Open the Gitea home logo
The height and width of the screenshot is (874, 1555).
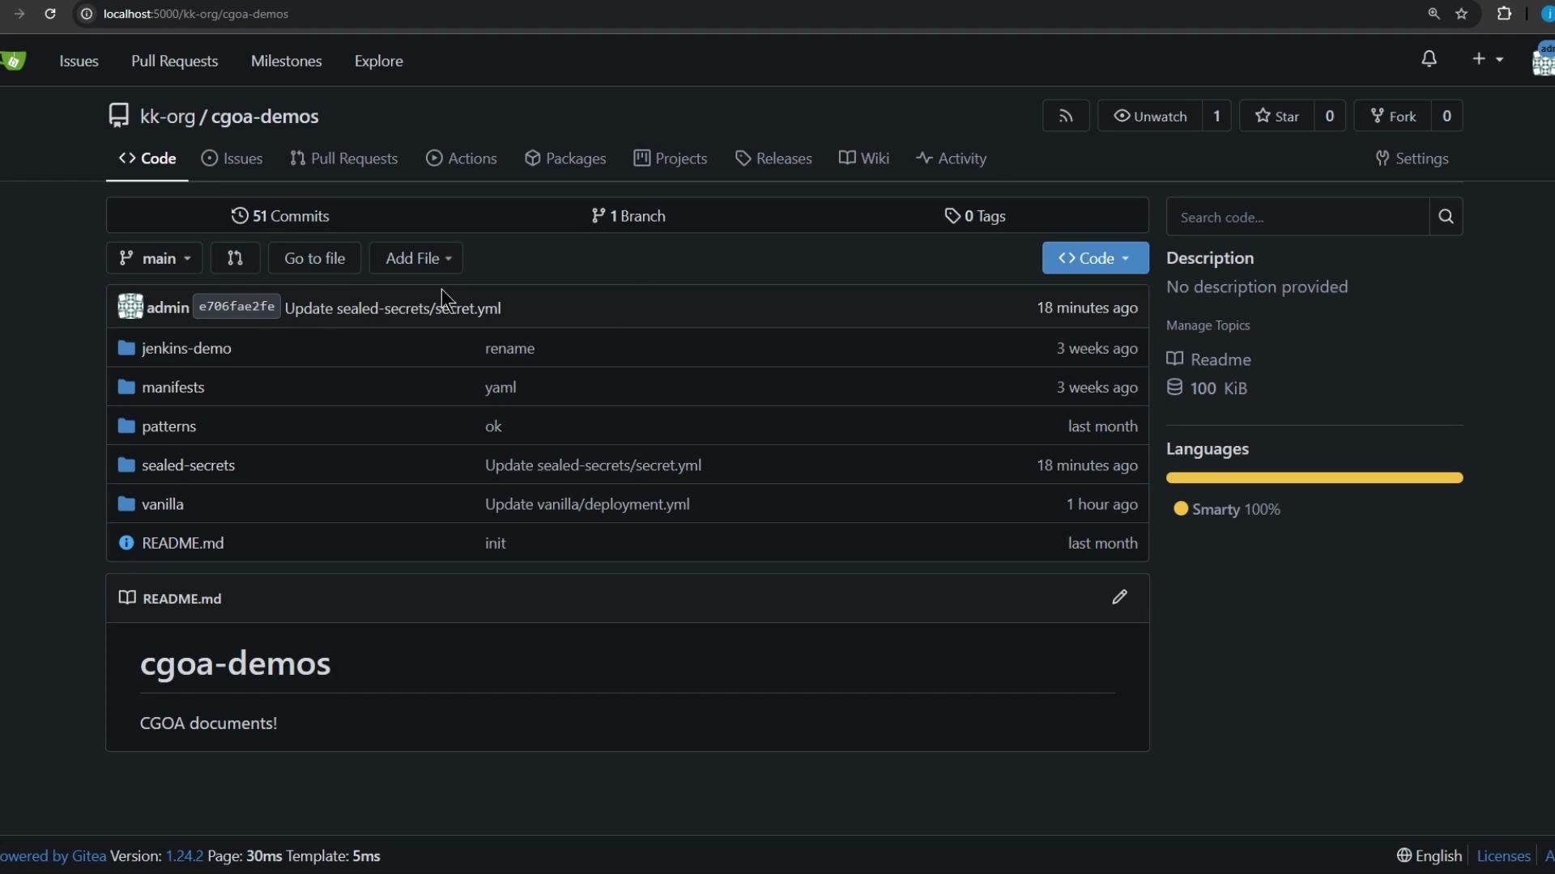[x=14, y=61]
